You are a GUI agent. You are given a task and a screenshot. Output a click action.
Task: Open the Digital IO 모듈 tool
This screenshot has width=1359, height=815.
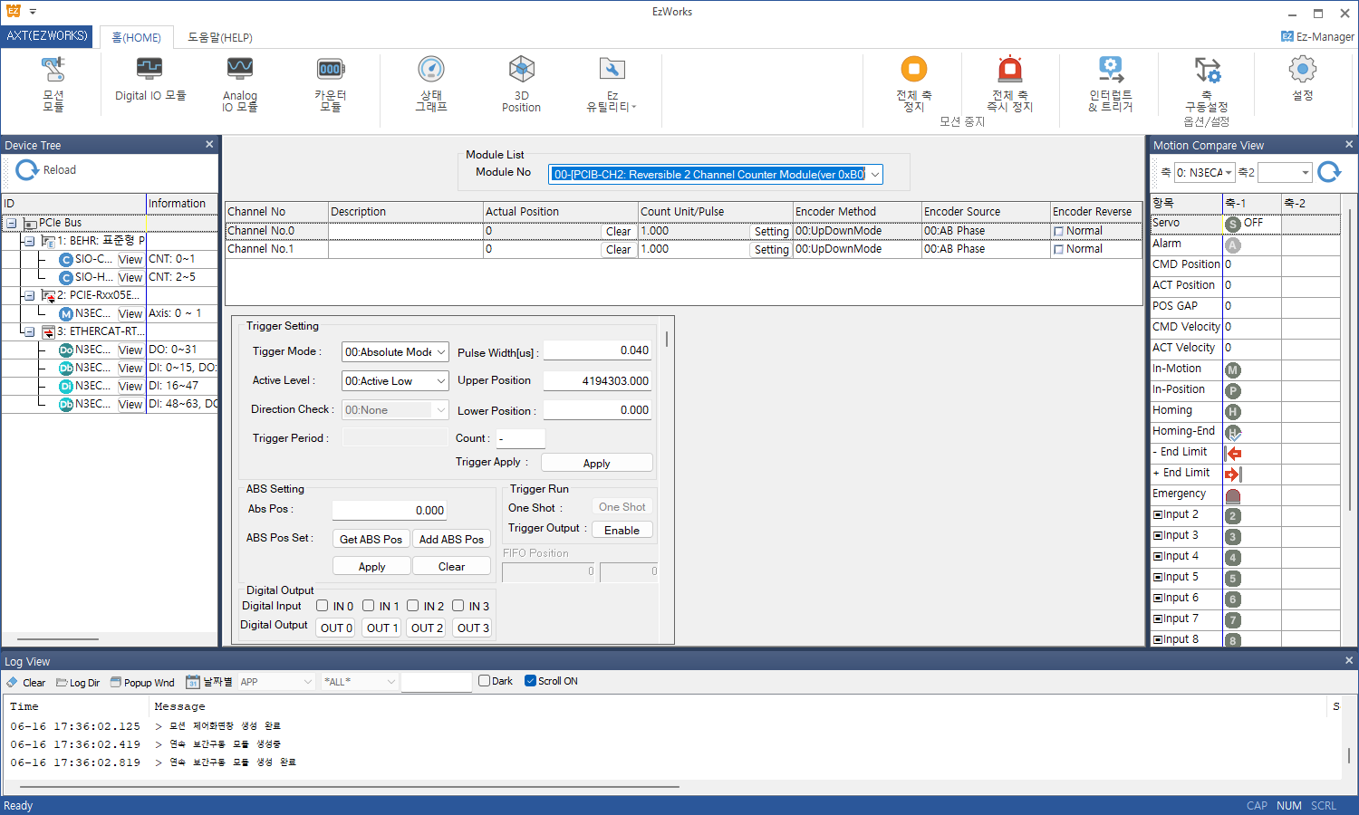tap(149, 80)
